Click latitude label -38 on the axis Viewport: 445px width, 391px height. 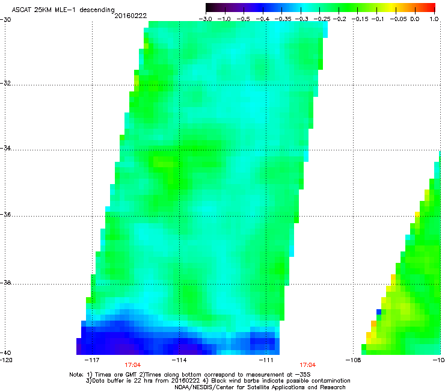coord(5,283)
